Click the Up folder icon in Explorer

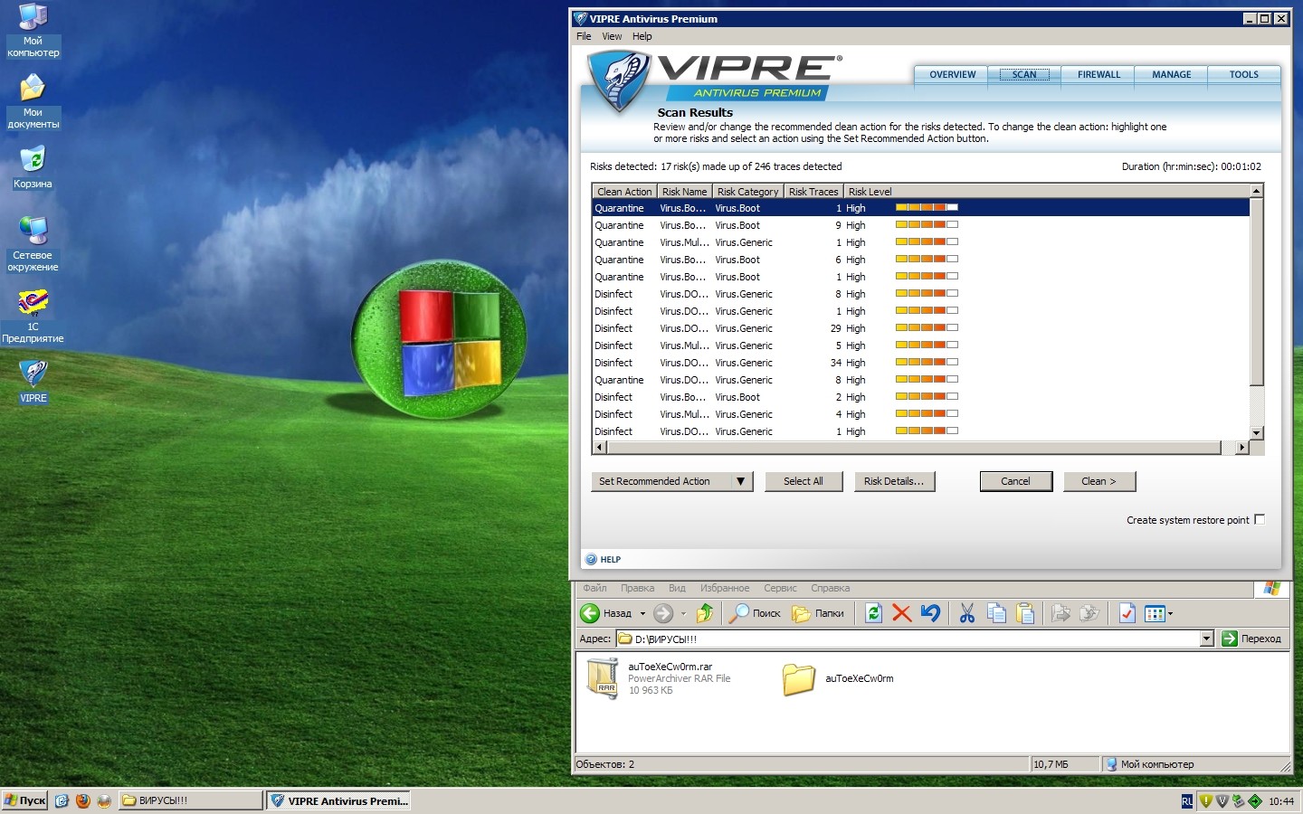705,613
